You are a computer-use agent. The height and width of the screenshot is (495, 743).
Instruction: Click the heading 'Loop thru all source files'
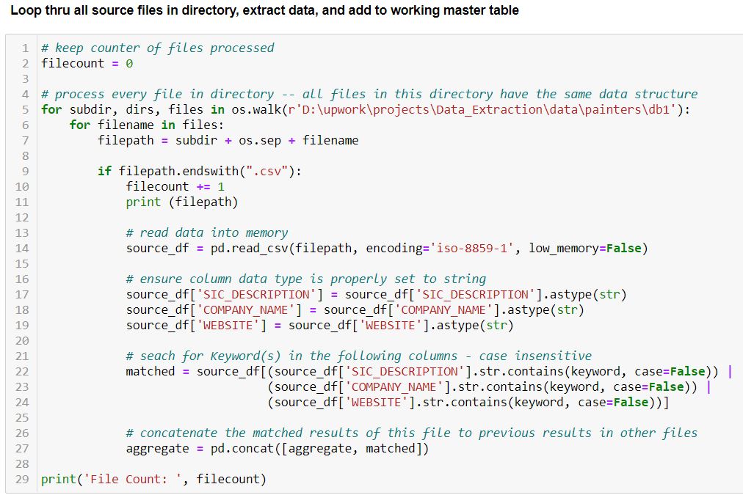[x=264, y=10]
